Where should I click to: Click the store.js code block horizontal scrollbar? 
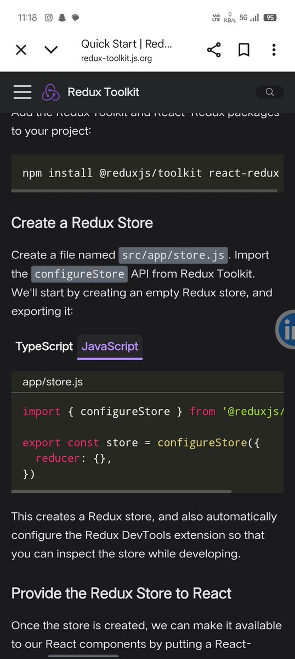coord(121,491)
